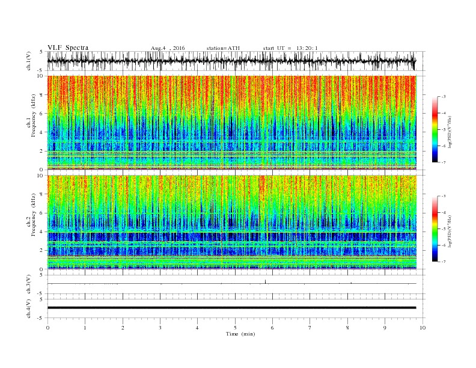
Task: Click the time axis tick label "3"
Action: [160, 328]
